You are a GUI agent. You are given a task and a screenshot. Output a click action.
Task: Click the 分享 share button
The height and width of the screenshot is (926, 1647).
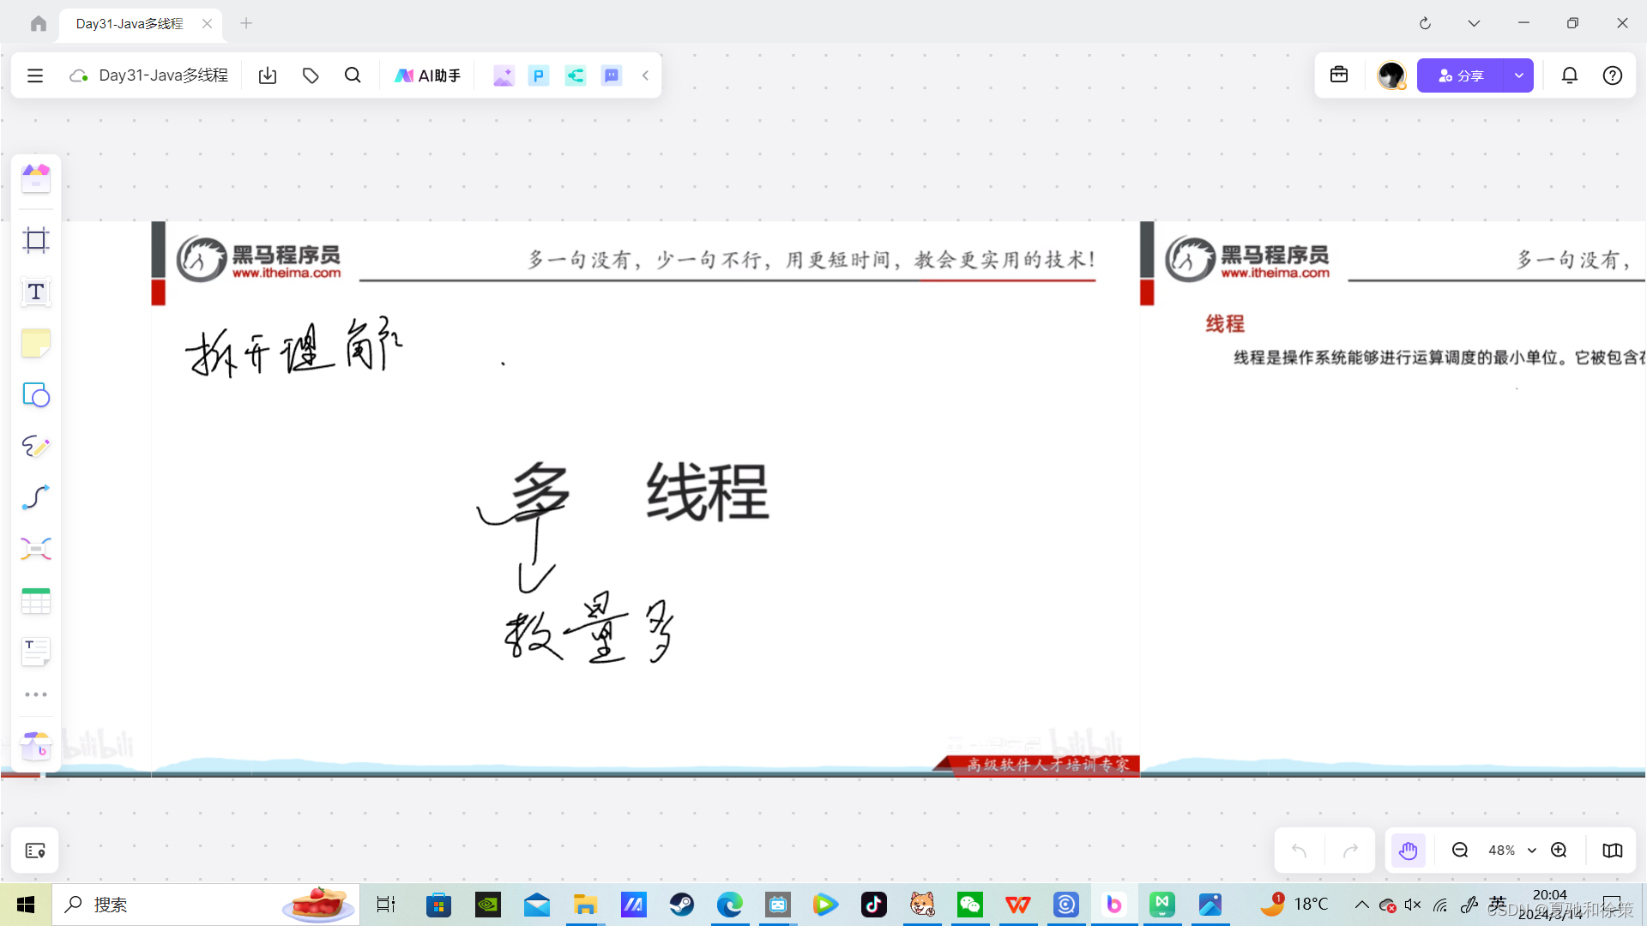[x=1460, y=75]
